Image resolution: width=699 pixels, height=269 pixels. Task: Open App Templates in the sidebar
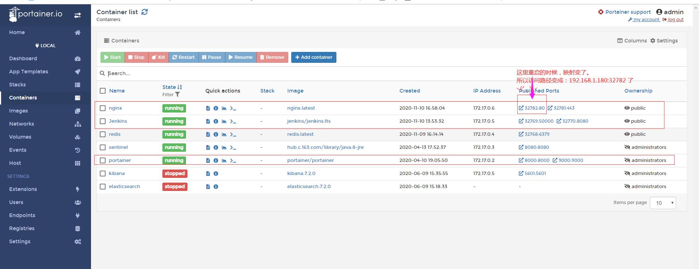pos(46,72)
